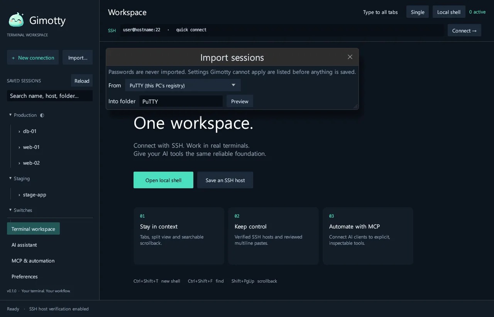Screen dimensions: 494x317
Task: Click the Preview button in import dialog
Action: click(x=240, y=101)
